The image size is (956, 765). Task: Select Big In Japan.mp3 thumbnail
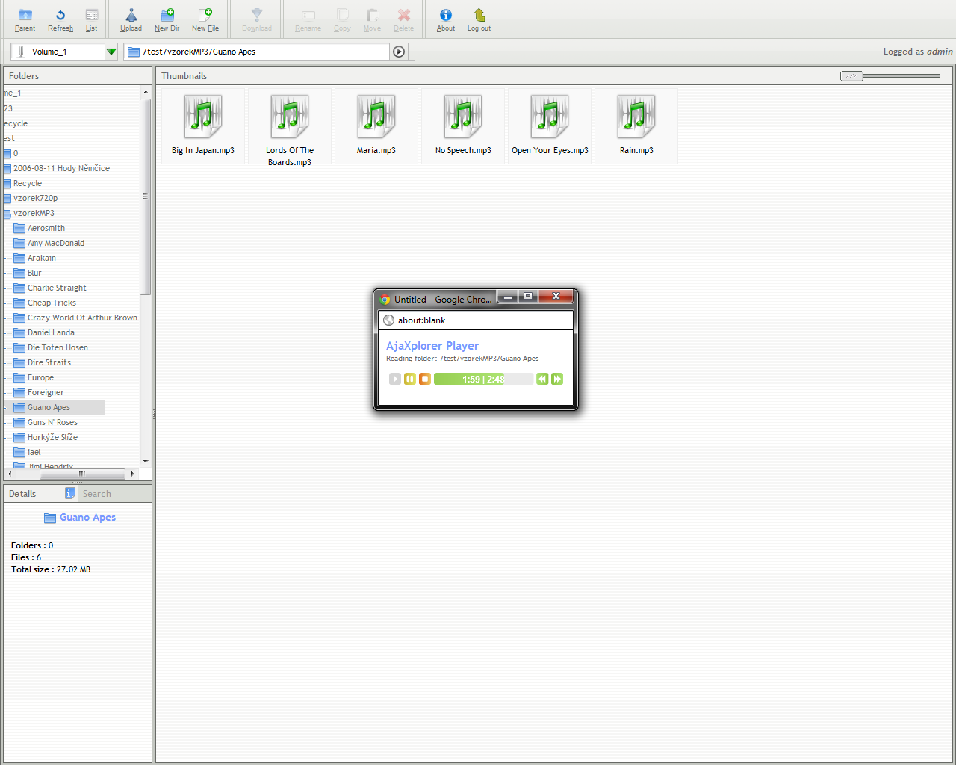(203, 126)
